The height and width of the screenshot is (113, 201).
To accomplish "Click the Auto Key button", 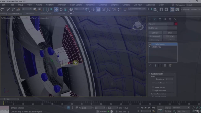I will [x=168, y=108].
